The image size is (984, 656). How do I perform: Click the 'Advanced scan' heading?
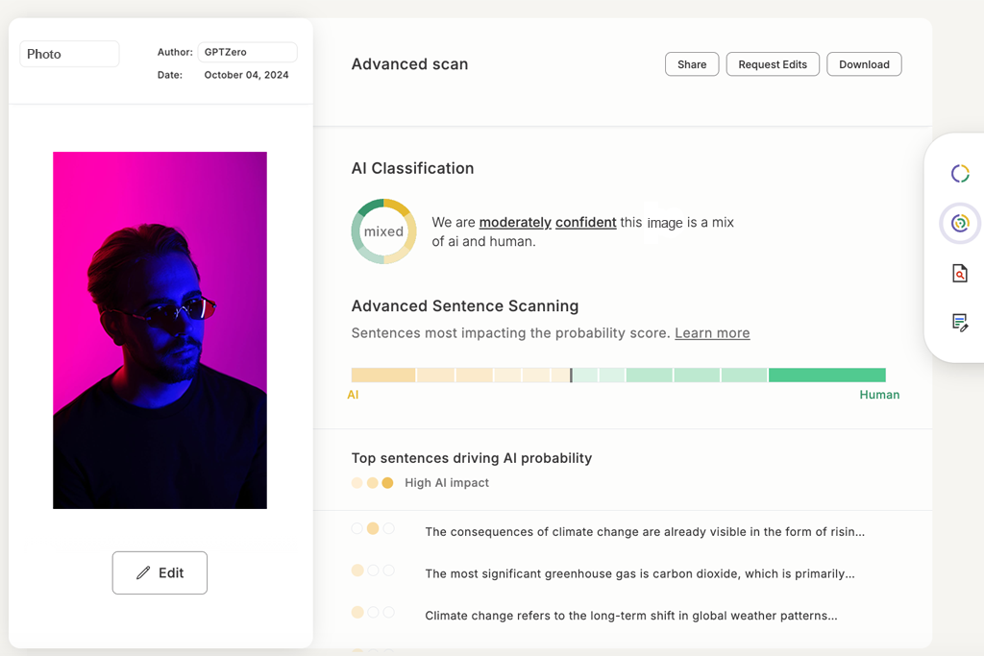coord(409,64)
